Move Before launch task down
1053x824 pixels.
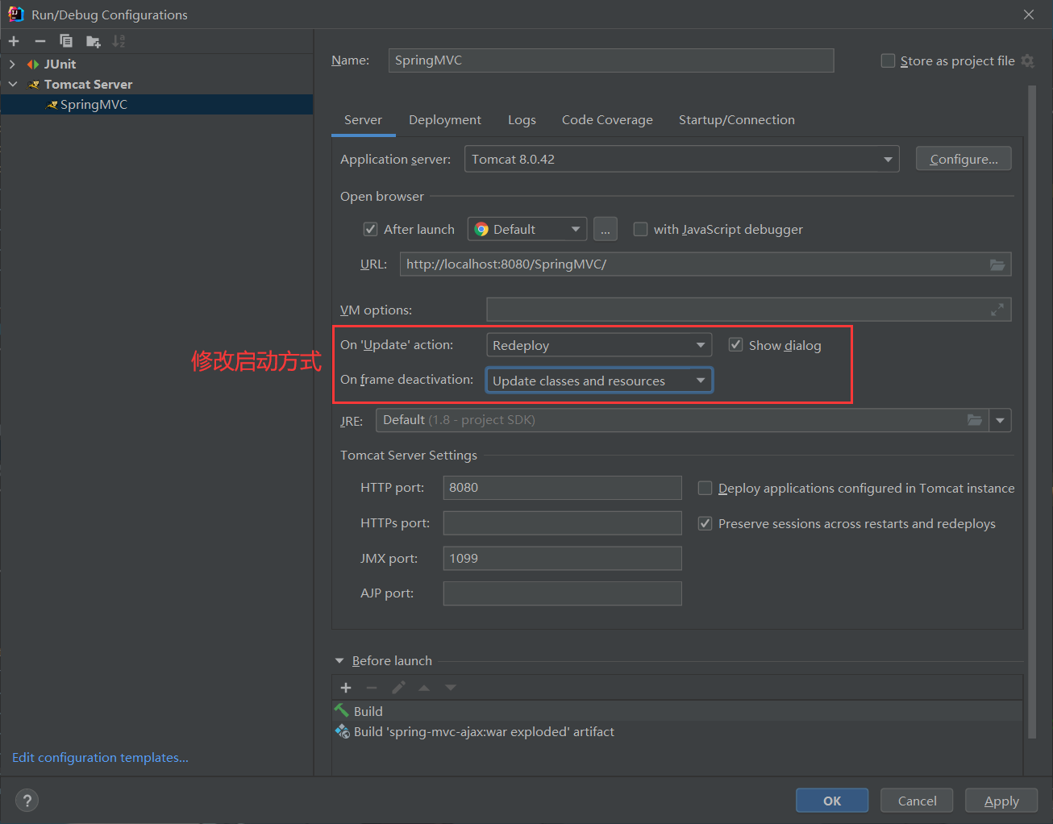[451, 688]
